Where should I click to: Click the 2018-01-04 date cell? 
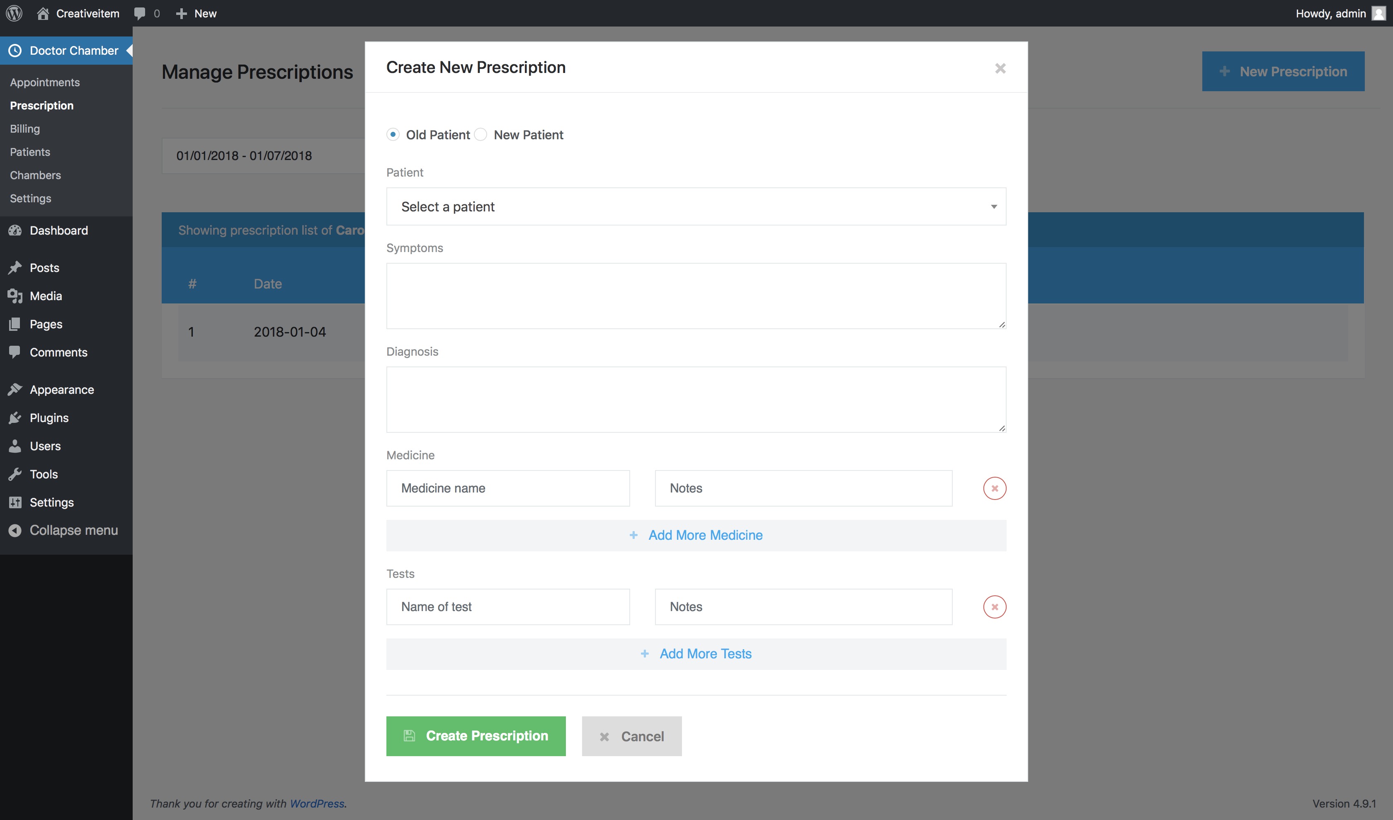tap(290, 332)
